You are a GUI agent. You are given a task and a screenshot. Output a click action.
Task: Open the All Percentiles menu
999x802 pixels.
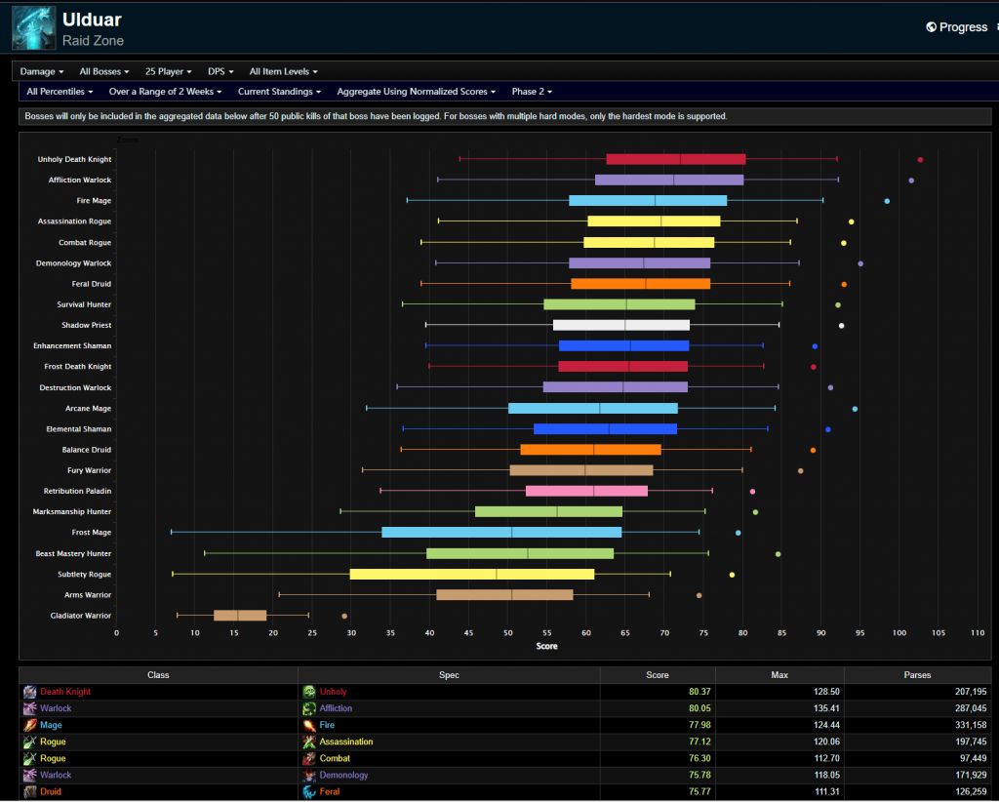coord(60,92)
